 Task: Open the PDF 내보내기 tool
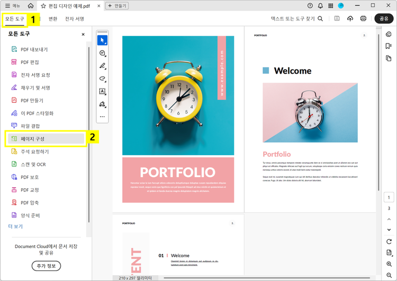pyautogui.click(x=46, y=49)
